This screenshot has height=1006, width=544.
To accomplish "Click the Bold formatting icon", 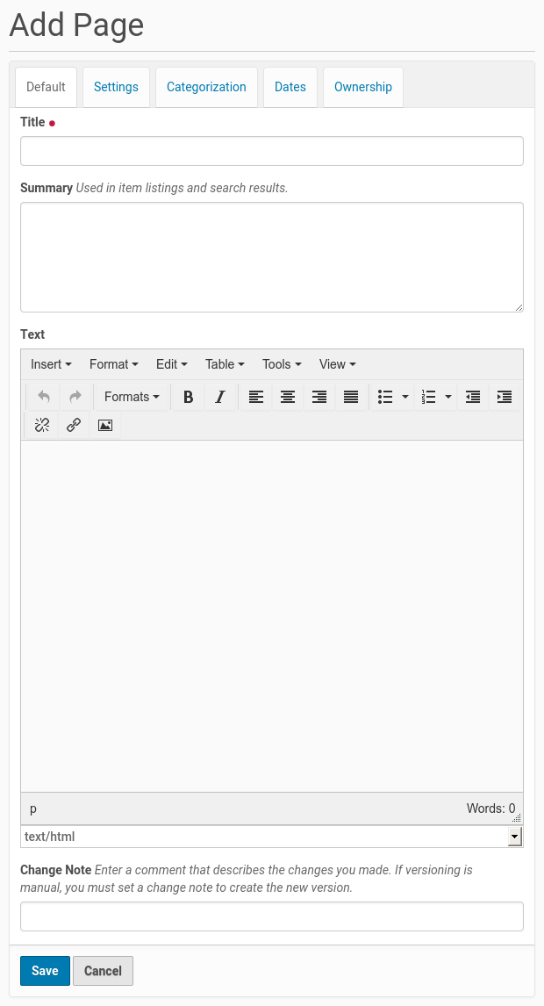I will 188,397.
